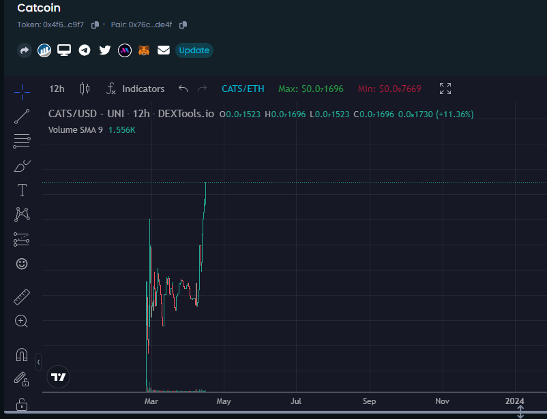Open the Telegram link
The height and width of the screenshot is (419, 547).
coord(85,50)
